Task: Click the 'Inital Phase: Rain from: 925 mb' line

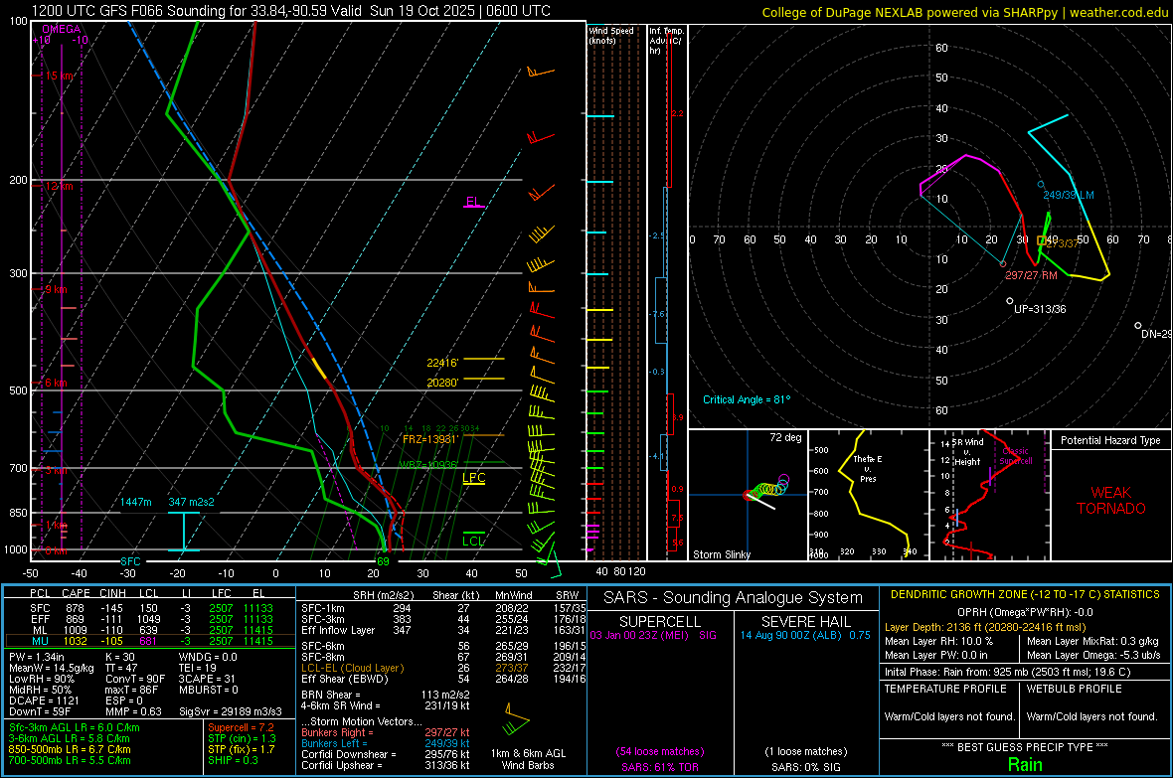Action: (1008, 672)
